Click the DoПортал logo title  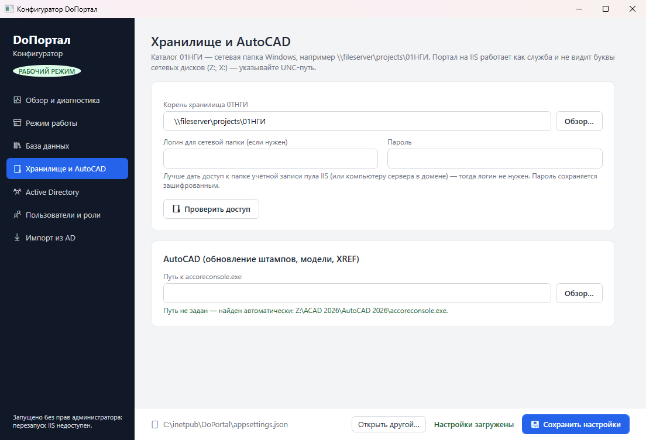tap(42, 40)
